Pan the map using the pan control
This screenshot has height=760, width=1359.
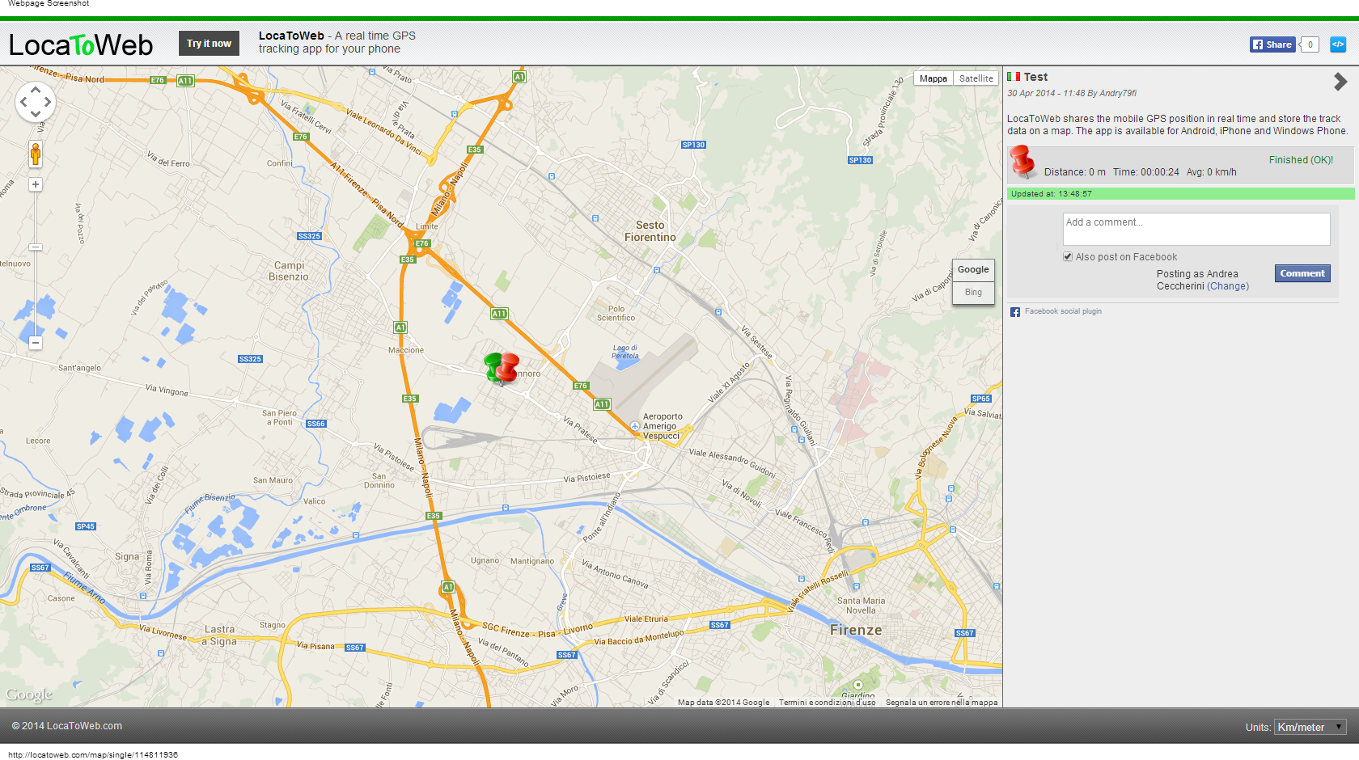(36, 102)
